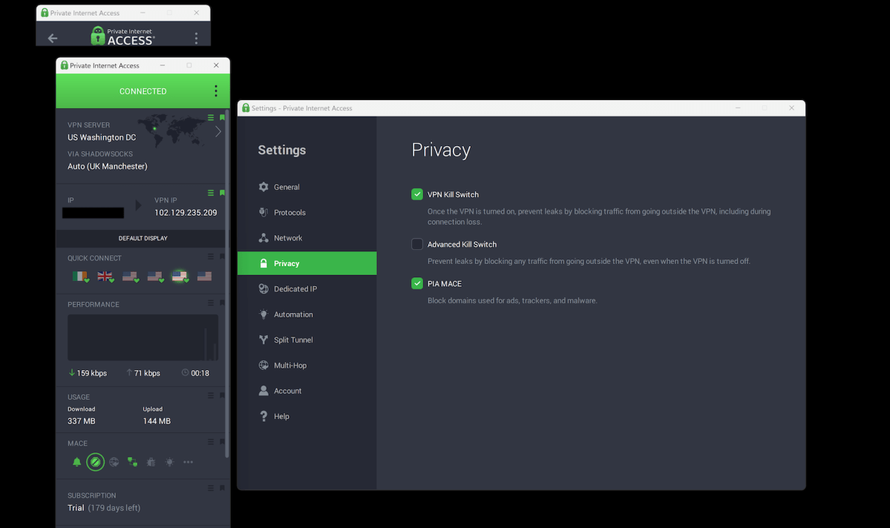Image resolution: width=890 pixels, height=528 pixels.
Task: Click the US flag without a heart
Action: [204, 276]
